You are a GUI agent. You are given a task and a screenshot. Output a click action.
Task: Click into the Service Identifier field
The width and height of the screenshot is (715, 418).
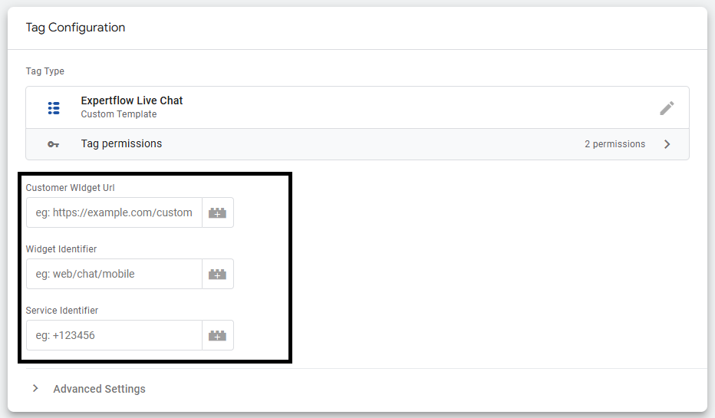coord(114,335)
